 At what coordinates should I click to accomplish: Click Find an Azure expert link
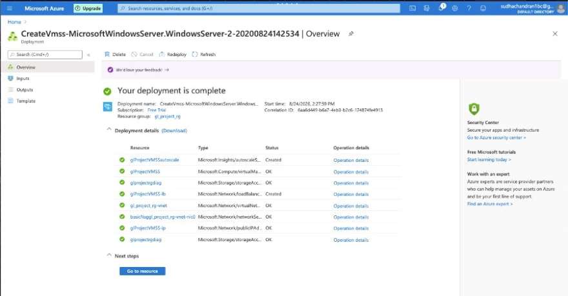coord(490,204)
